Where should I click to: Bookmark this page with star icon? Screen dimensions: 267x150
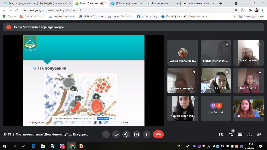pos(242,10)
